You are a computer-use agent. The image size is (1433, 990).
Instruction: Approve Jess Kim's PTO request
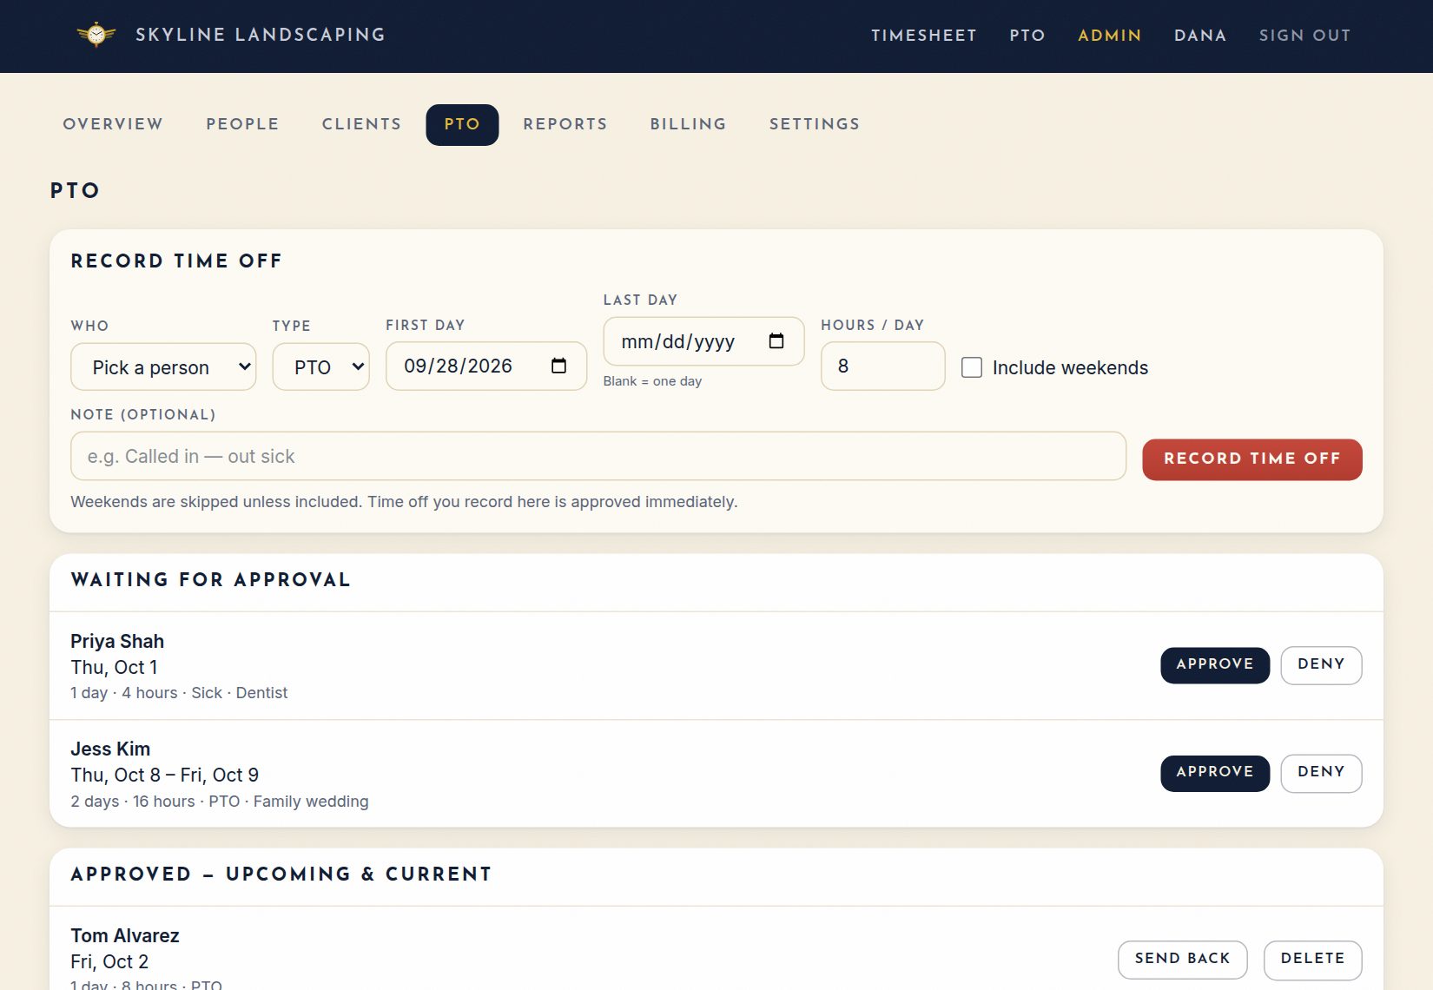pyautogui.click(x=1215, y=773)
